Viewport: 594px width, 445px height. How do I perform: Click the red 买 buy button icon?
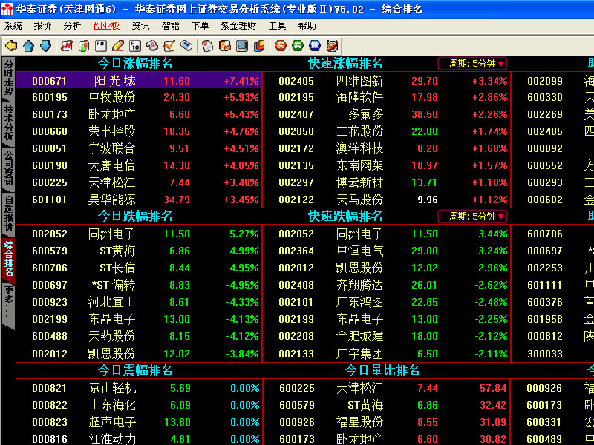[281, 46]
